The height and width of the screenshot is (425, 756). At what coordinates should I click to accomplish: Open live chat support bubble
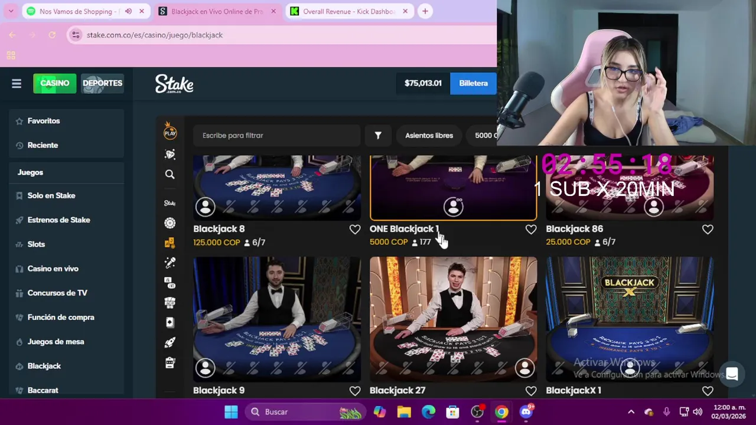(x=732, y=374)
